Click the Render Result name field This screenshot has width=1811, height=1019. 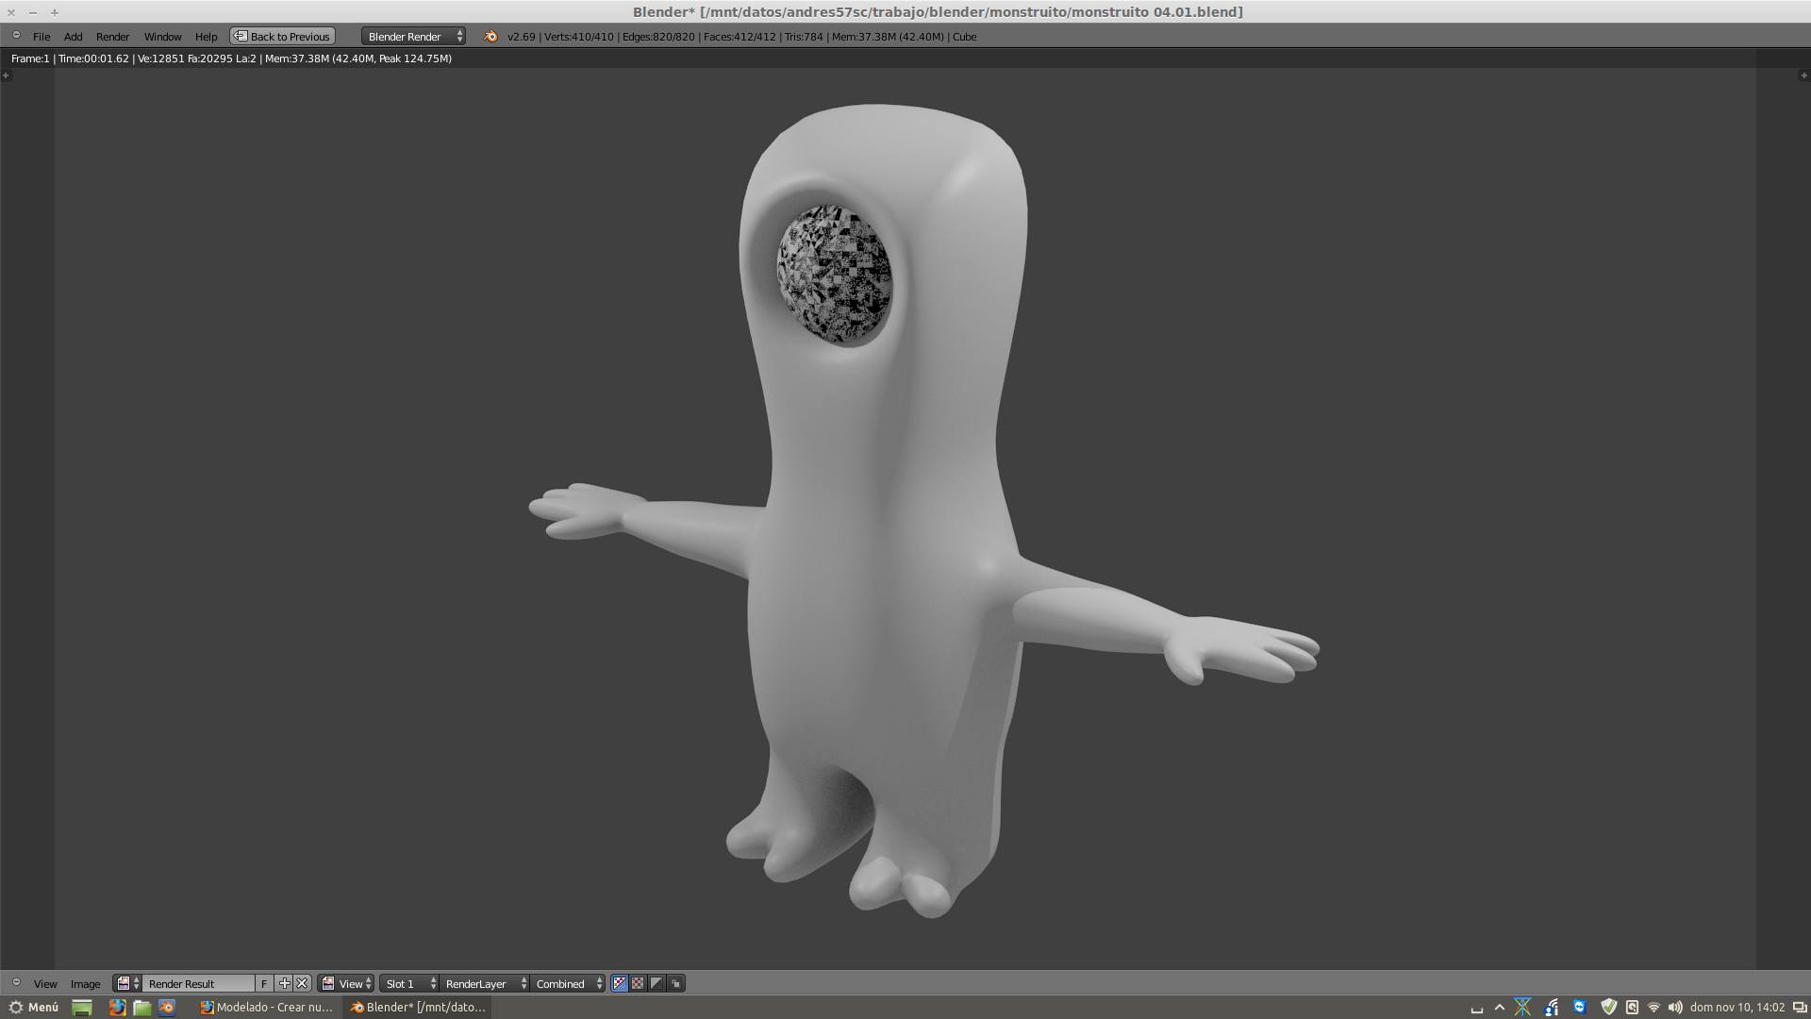[x=198, y=983]
